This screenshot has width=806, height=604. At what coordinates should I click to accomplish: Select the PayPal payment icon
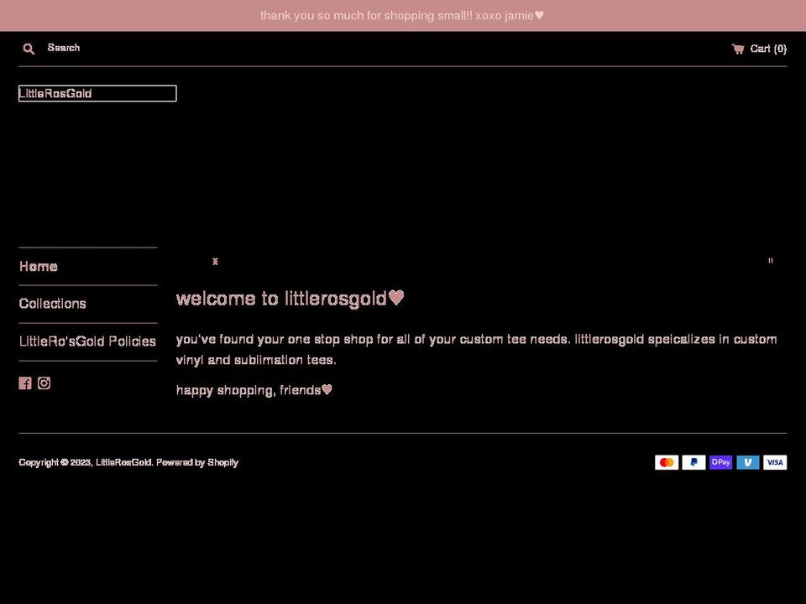pyautogui.click(x=693, y=462)
